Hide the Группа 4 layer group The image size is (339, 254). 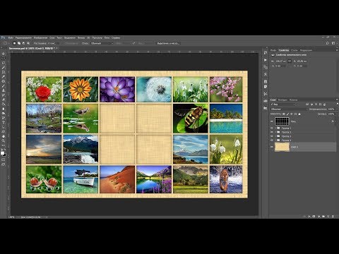pyautogui.click(x=272, y=140)
